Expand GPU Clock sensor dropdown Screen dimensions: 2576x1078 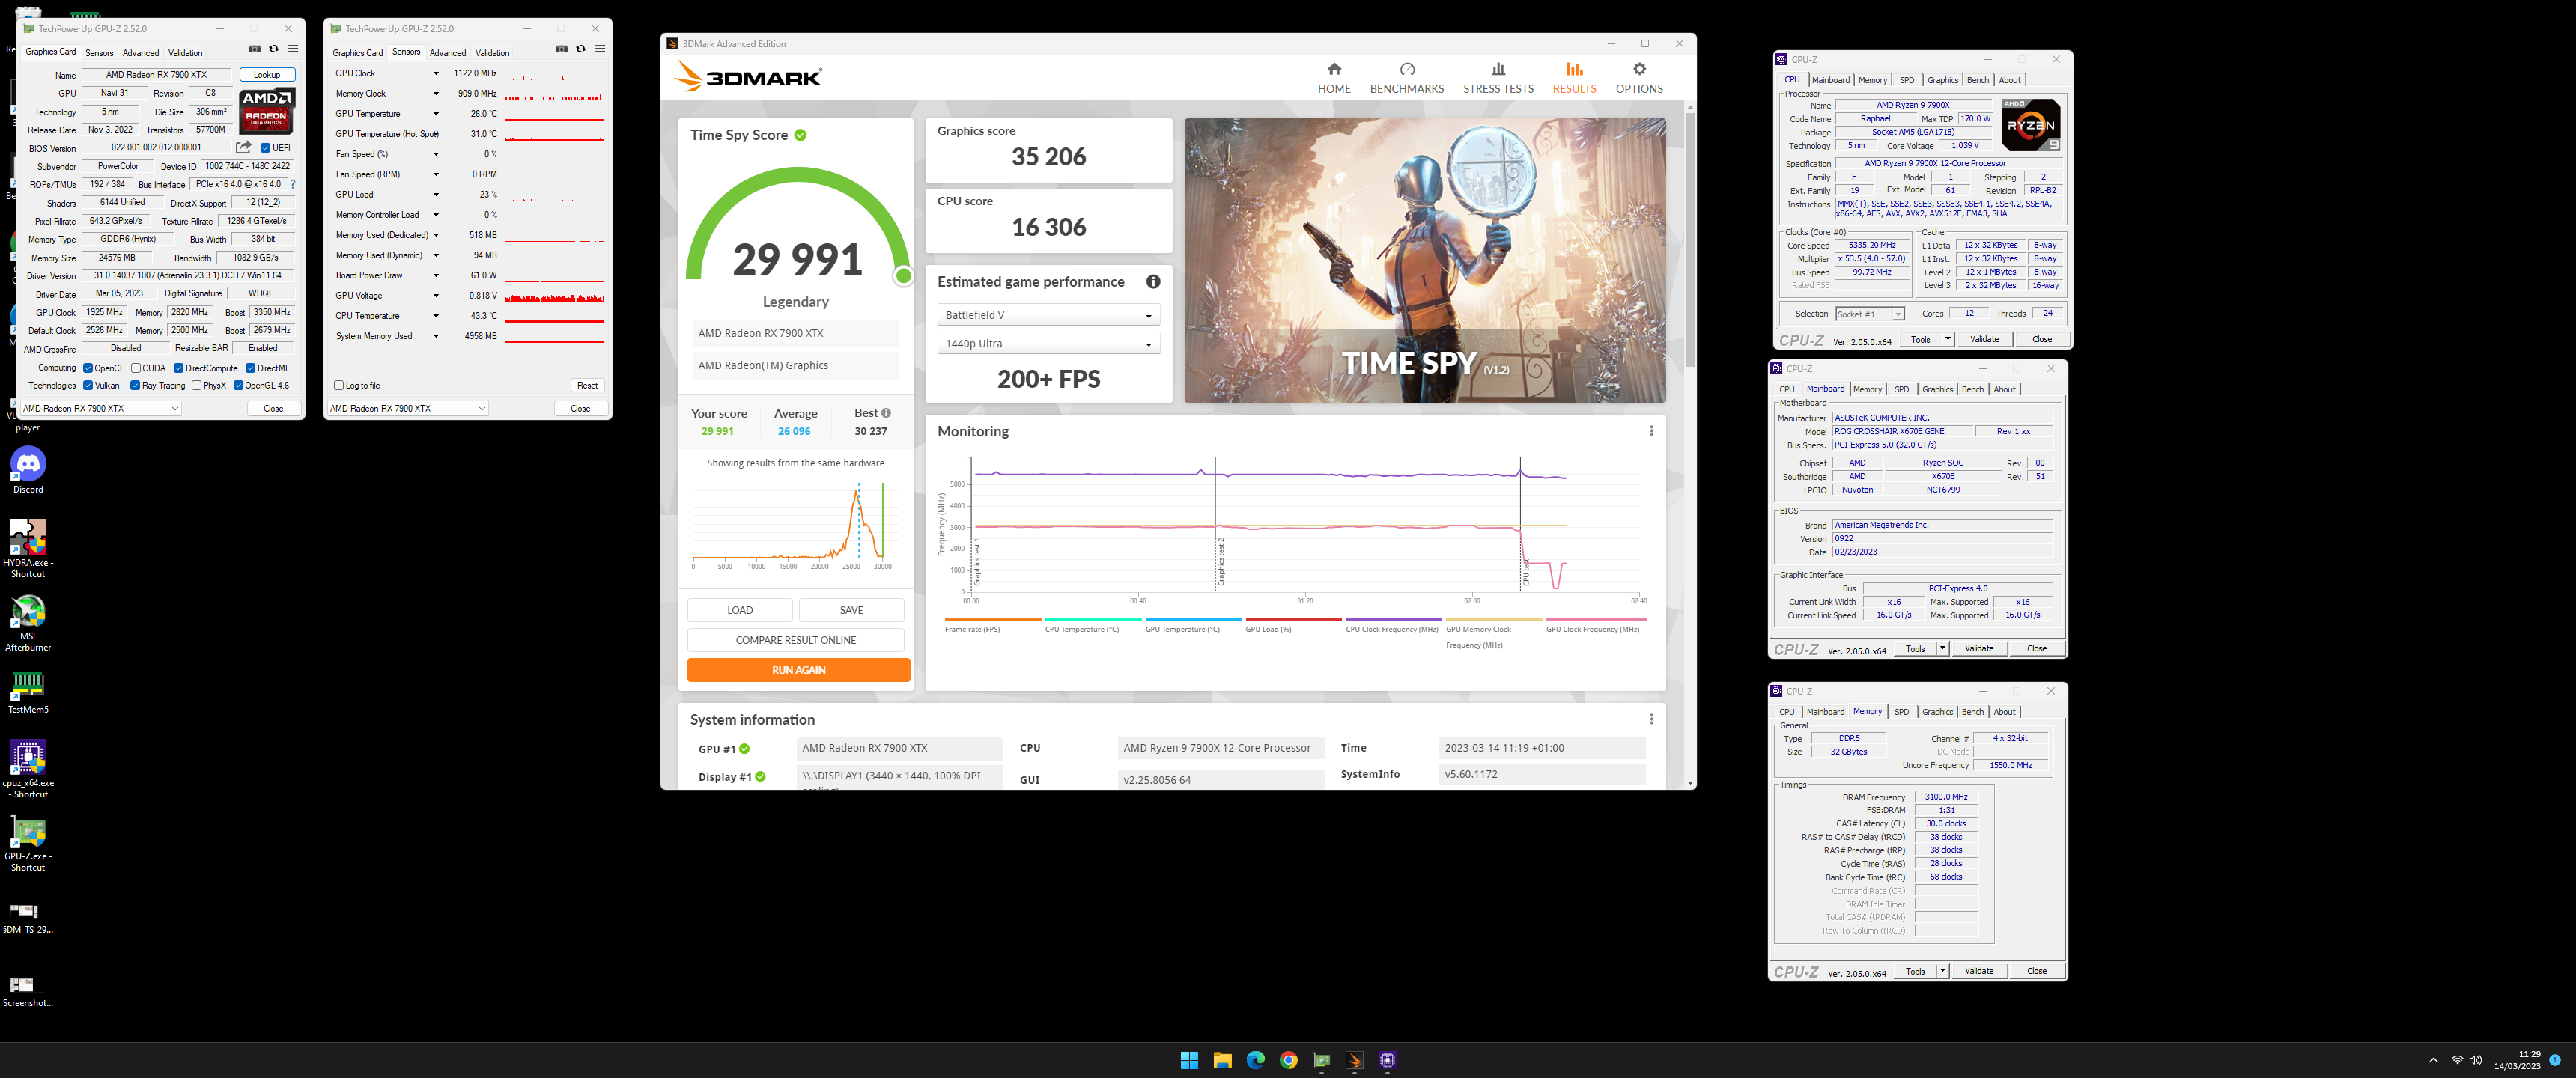point(435,73)
